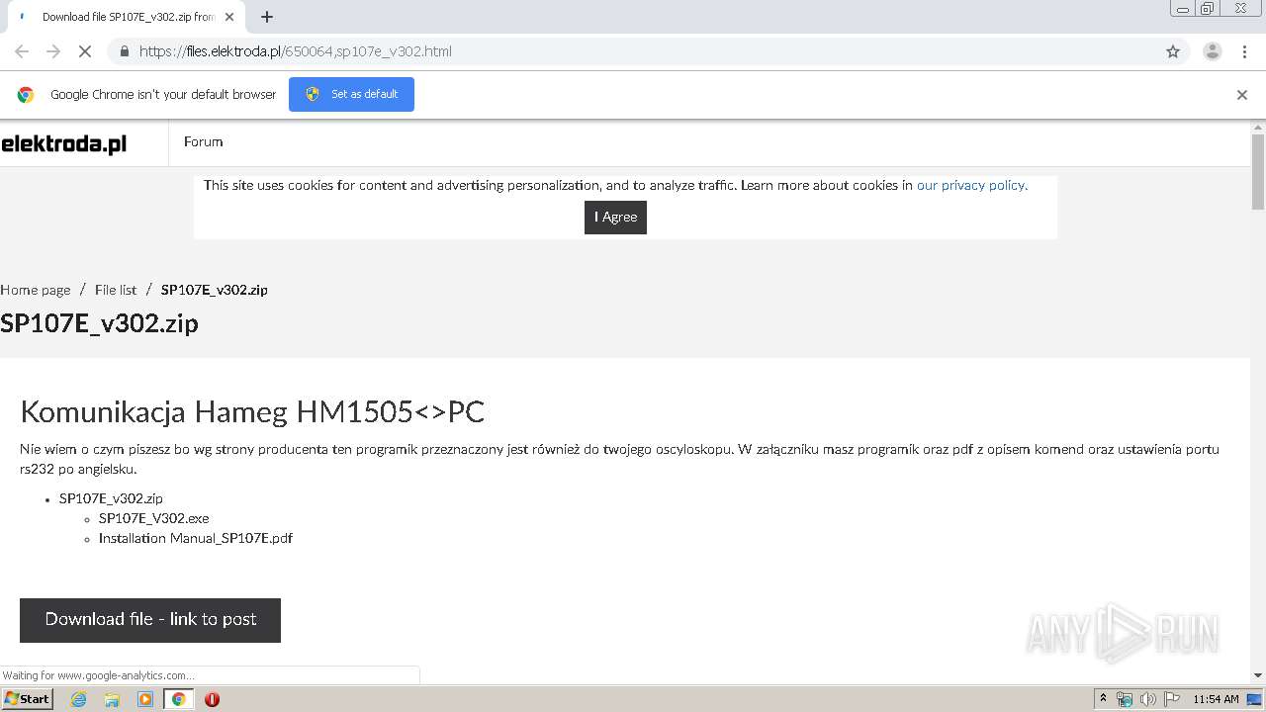Click the browser back arrow
The image size is (1266, 712).
pos(22,51)
